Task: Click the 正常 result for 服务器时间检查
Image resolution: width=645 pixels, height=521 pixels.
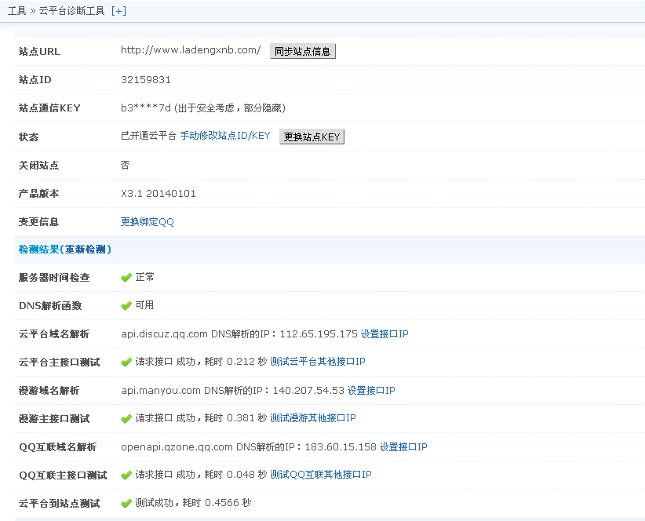Action: 145,277
